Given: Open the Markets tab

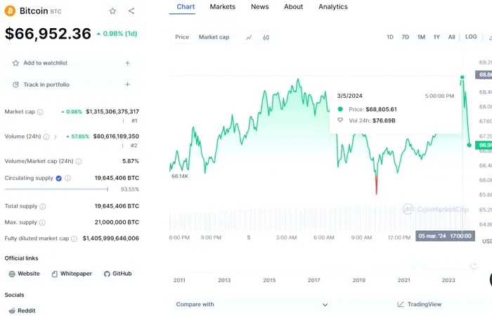Looking at the screenshot, I should point(223,6).
